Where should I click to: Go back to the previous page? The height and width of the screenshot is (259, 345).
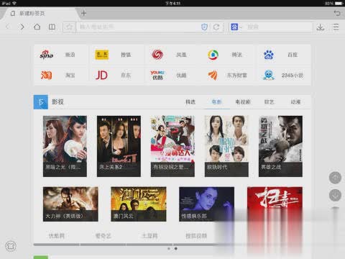(8, 27)
